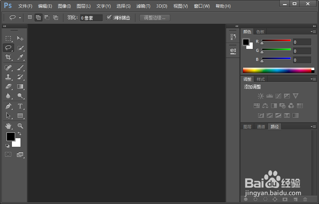Viewport: 319px width, 204px height.
Task: Open the History panel icon
Action: 233,37
